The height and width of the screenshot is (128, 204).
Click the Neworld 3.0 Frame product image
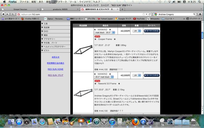tap(83, 93)
